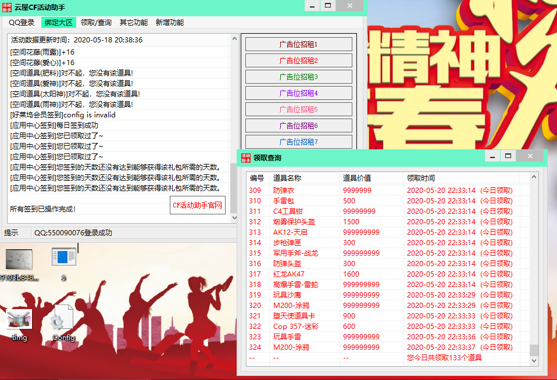Open the CF活动助手官网 link
557x380 pixels.
click(198, 205)
